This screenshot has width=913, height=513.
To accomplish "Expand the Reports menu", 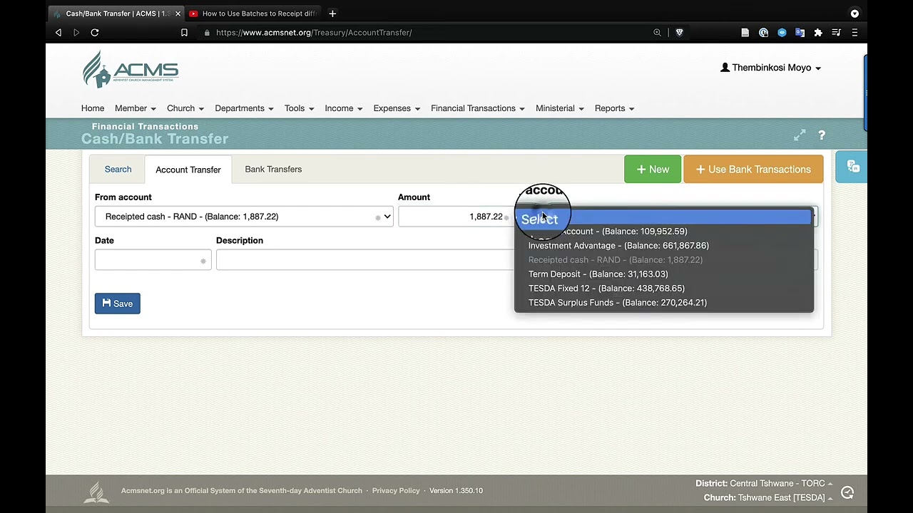I will click(614, 108).
